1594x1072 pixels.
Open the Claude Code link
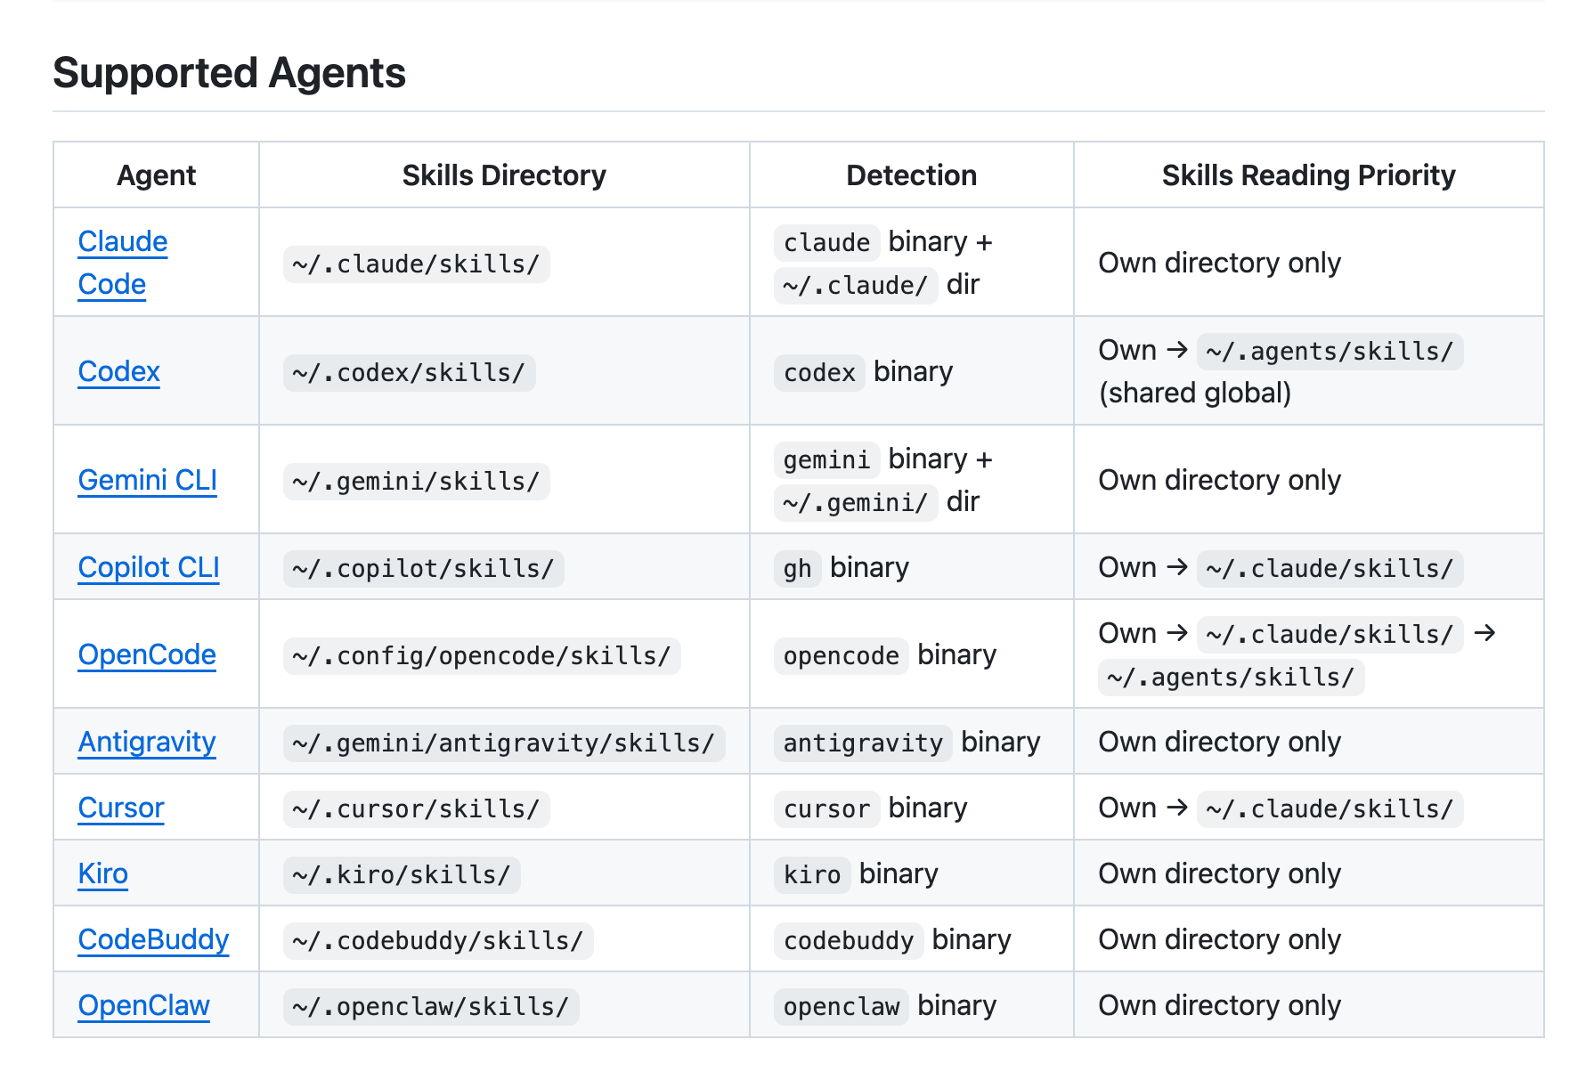[x=123, y=242]
